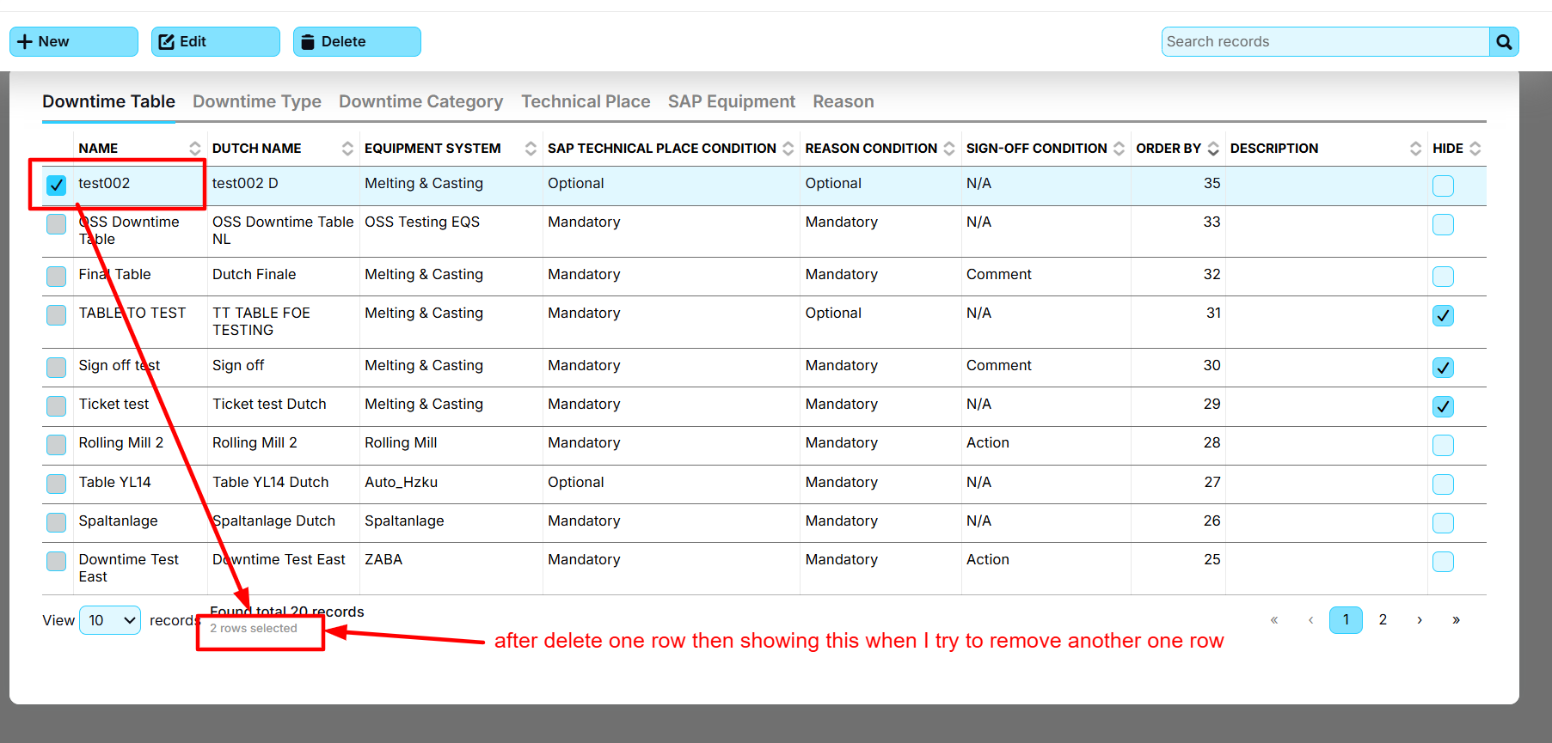1552x743 pixels.
Task: Uncheck the test002 row checkbox
Action: click(x=57, y=186)
